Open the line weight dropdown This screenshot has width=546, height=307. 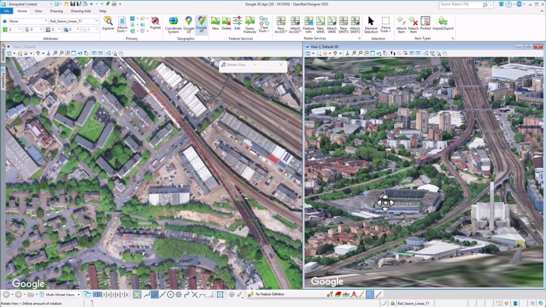pos(53,30)
